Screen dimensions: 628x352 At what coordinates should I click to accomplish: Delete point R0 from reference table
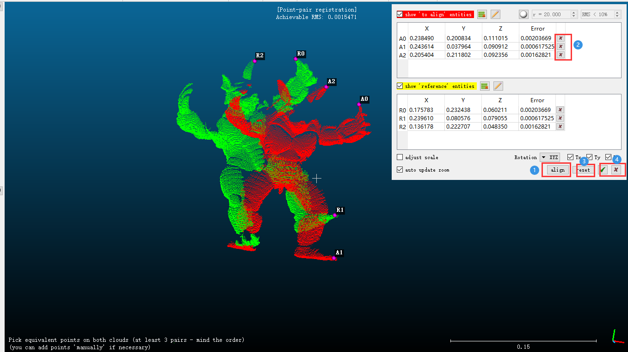coord(560,110)
